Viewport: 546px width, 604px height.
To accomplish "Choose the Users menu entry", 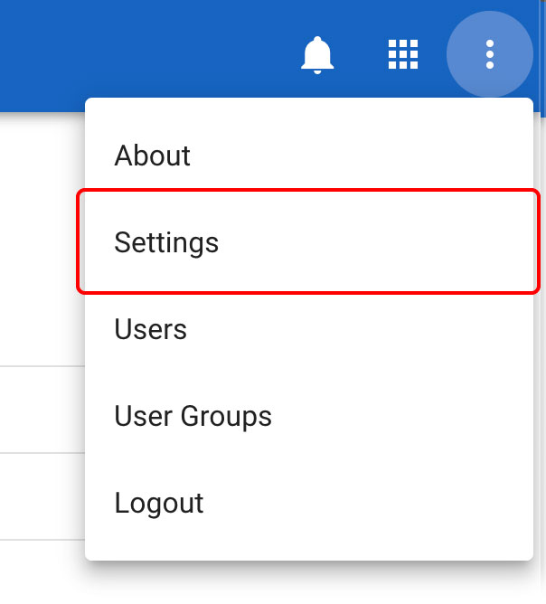I will pyautogui.click(x=151, y=329).
